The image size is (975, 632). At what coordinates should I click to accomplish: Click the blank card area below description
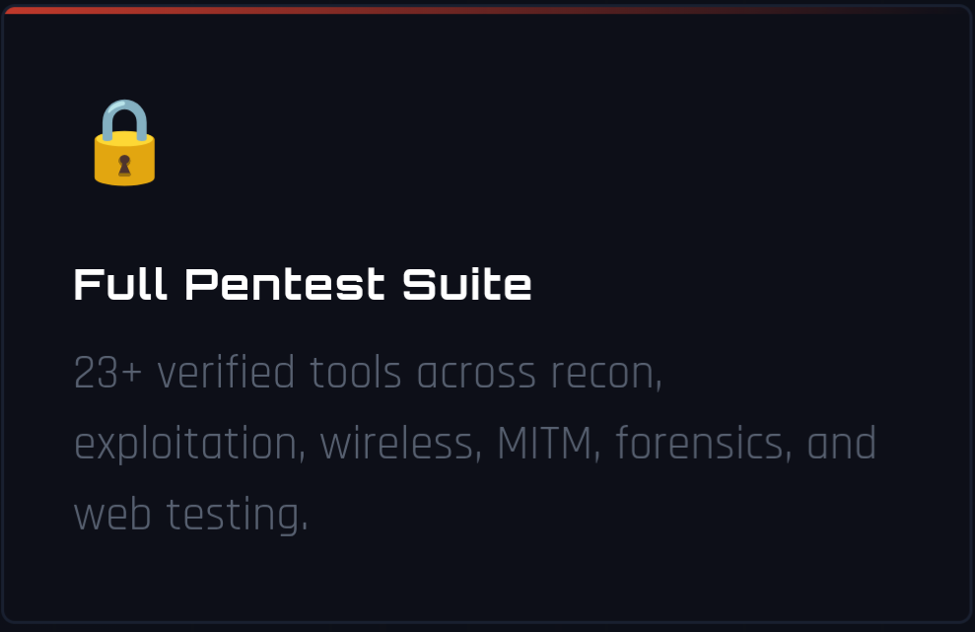tap(487, 579)
